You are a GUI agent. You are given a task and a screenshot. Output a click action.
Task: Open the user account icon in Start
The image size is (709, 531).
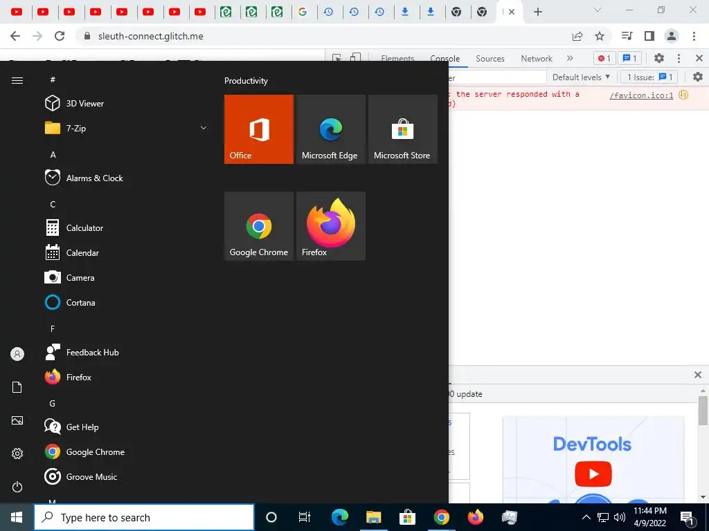pos(17,354)
